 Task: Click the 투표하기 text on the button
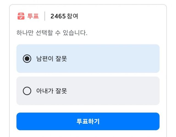click(x=88, y=121)
